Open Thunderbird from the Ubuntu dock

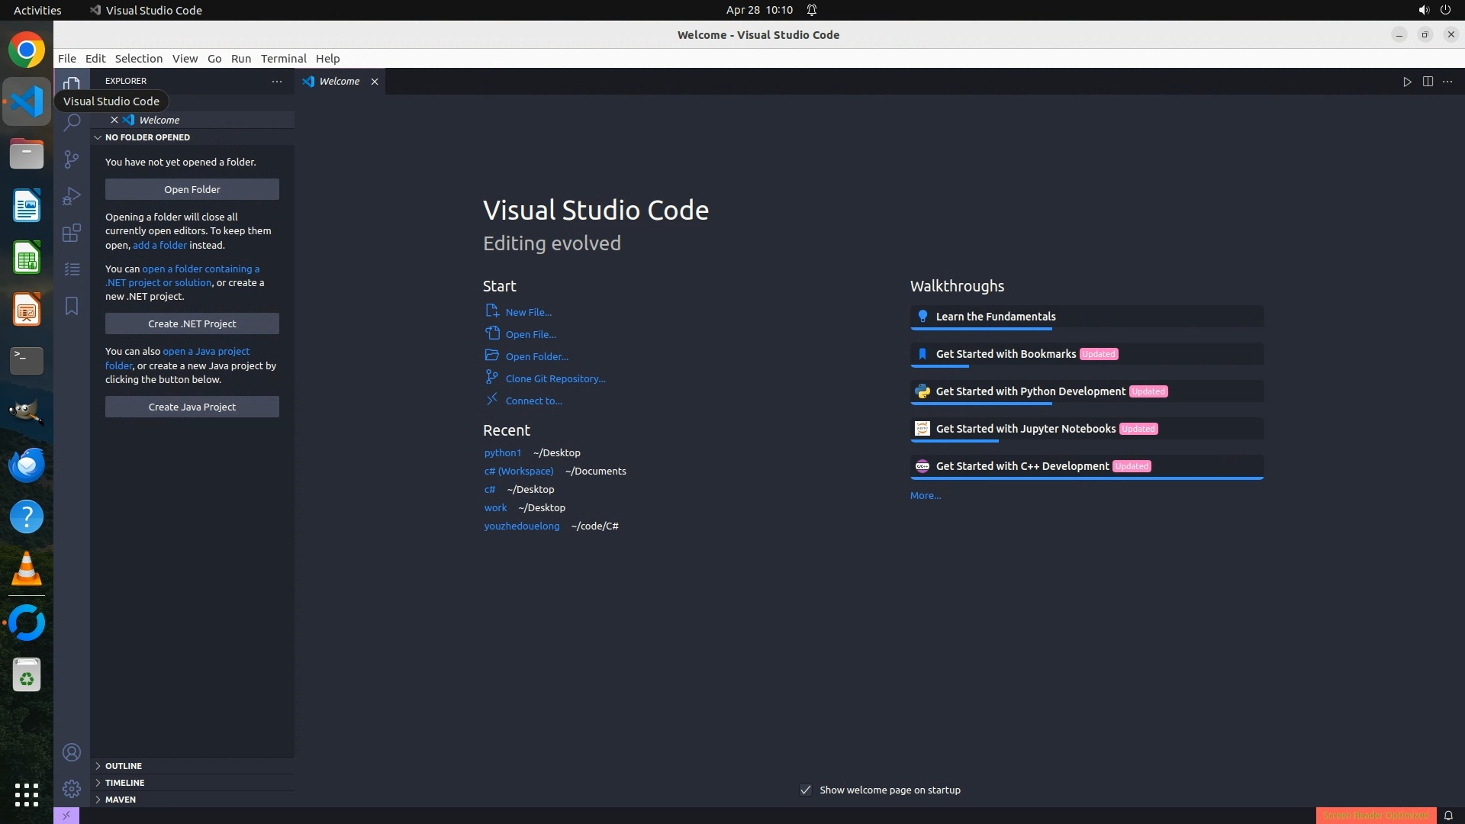pos(27,465)
